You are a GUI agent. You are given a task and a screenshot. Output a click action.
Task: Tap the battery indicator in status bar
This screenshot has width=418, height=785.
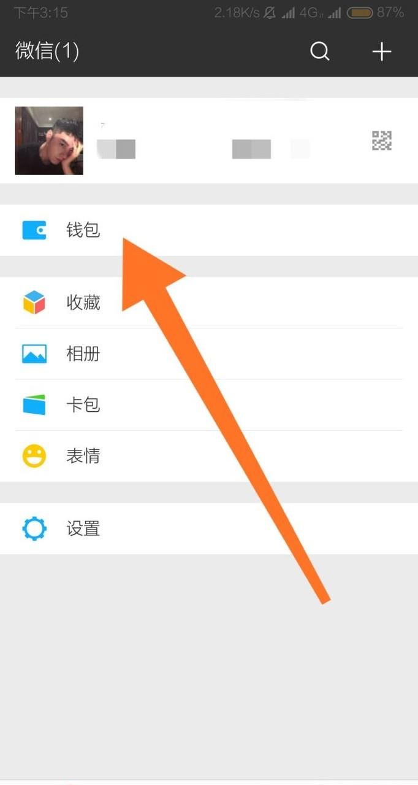click(359, 12)
